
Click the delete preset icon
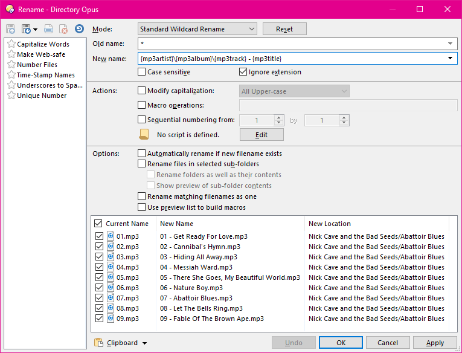(x=63, y=29)
